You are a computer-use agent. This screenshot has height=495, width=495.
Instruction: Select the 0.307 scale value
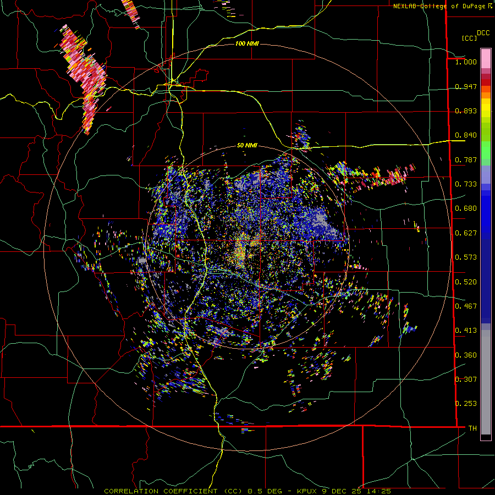[466, 380]
